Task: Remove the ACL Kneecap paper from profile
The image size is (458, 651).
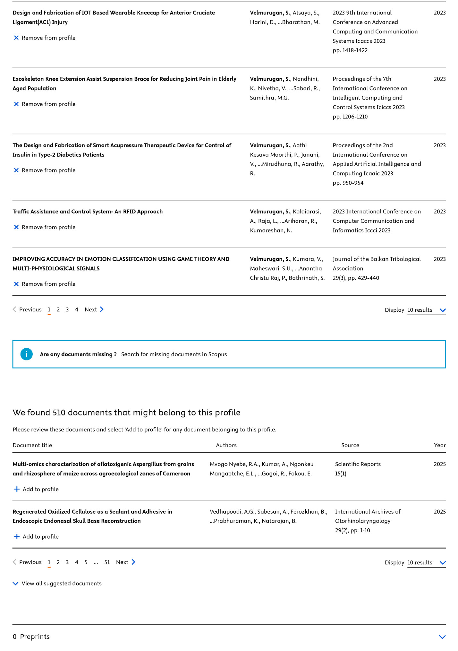Action: [x=44, y=38]
